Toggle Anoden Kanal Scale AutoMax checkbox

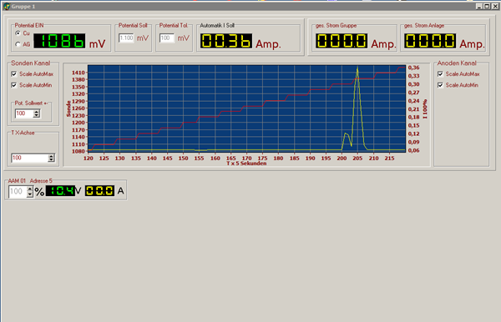pos(440,74)
